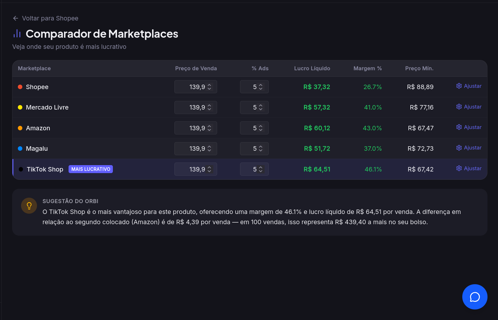Click the Comparador de Marketplaces title

click(102, 34)
